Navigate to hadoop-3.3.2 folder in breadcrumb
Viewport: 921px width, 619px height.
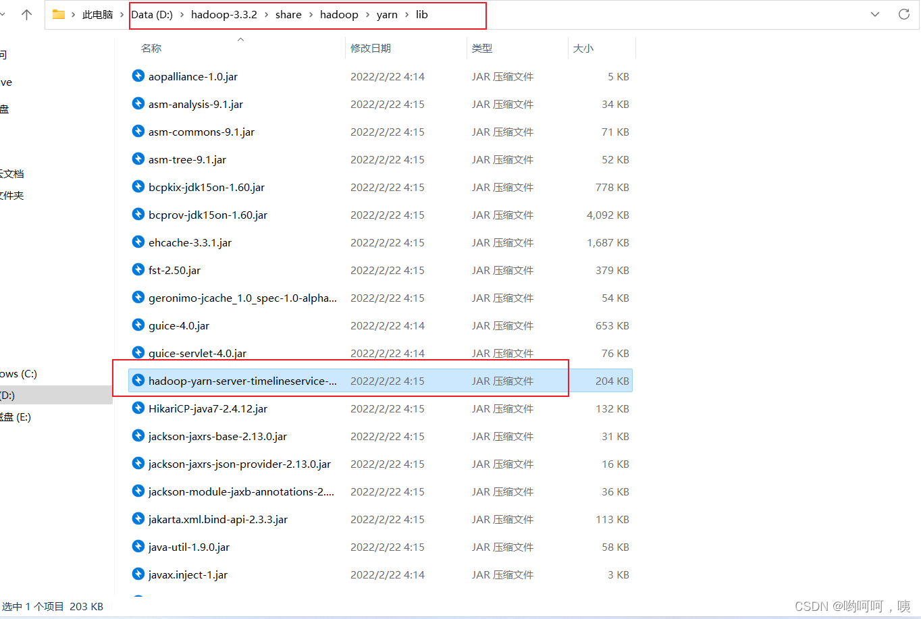point(224,15)
